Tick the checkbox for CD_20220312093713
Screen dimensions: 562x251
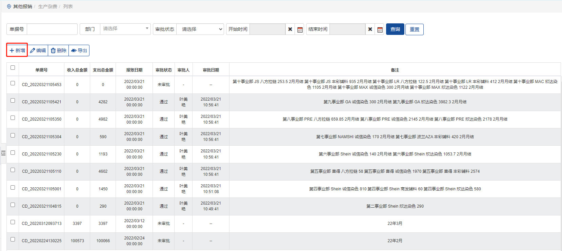pos(13,222)
